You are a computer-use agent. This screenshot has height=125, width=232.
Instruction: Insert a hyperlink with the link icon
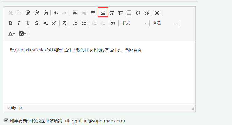click(75, 13)
